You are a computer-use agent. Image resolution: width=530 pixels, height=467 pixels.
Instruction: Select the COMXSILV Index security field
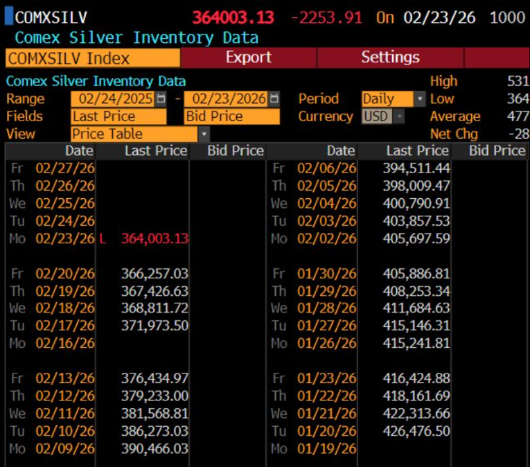click(x=92, y=58)
